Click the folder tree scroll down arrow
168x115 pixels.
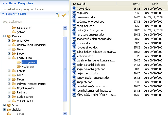pyautogui.click(x=65, y=113)
